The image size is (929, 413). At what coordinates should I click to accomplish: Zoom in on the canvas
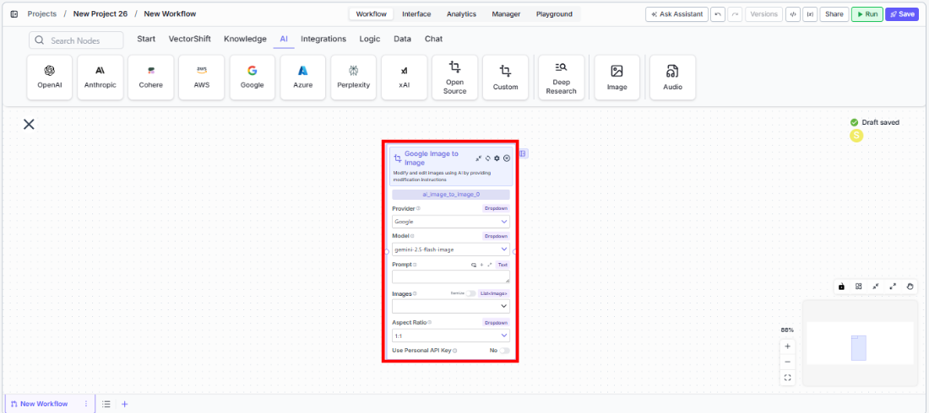point(787,346)
